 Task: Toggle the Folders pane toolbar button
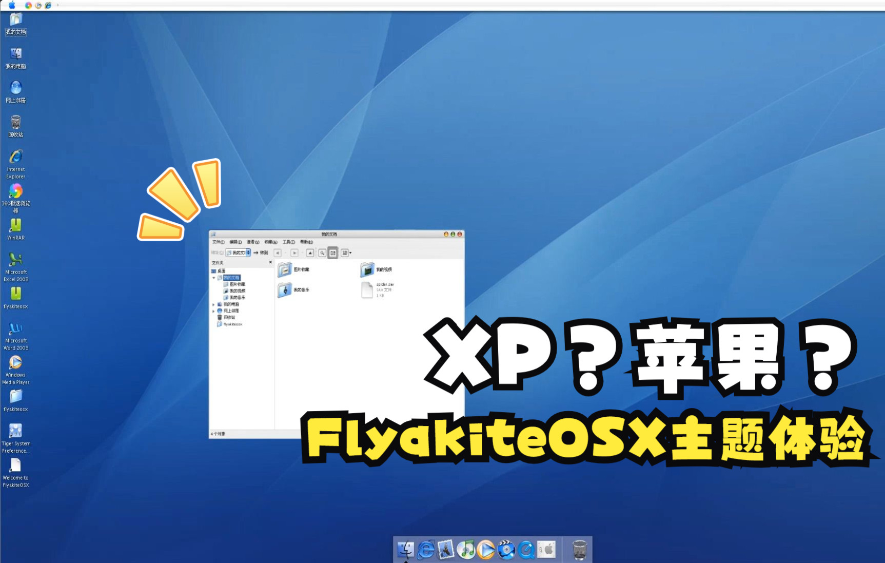(333, 253)
